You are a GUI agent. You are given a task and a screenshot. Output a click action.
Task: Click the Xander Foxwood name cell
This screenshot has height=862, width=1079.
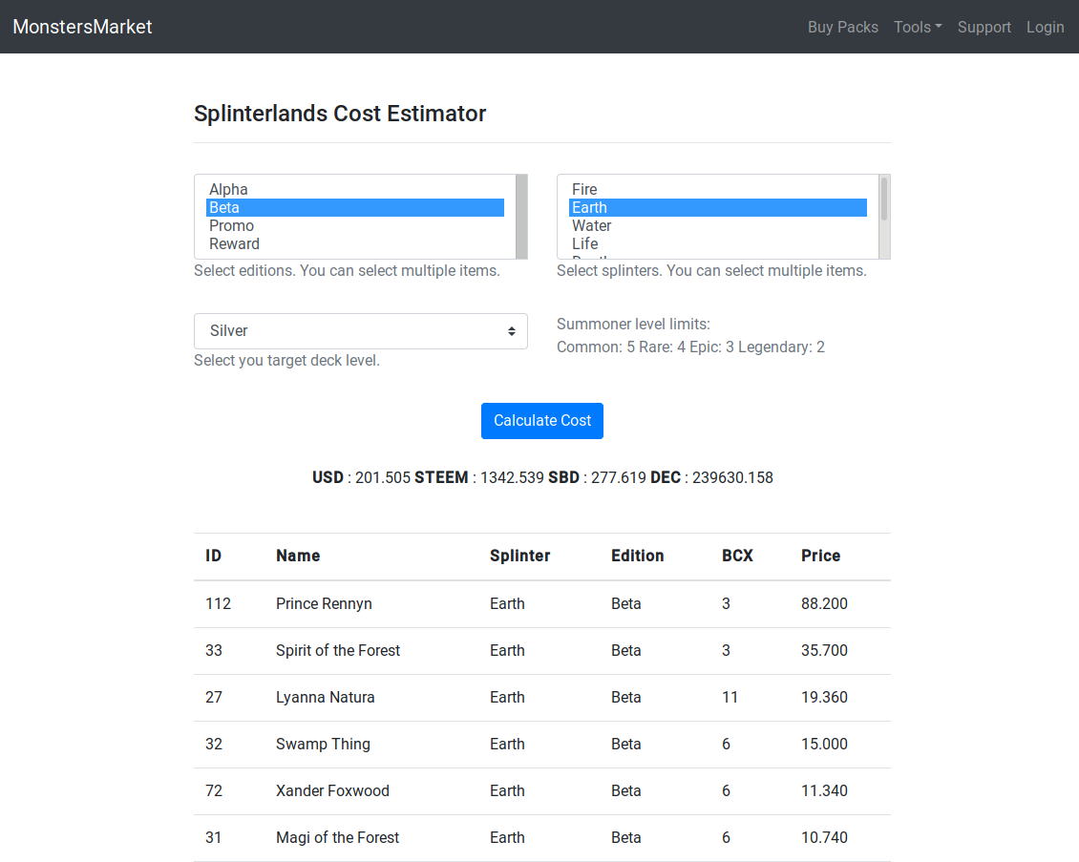point(332,791)
